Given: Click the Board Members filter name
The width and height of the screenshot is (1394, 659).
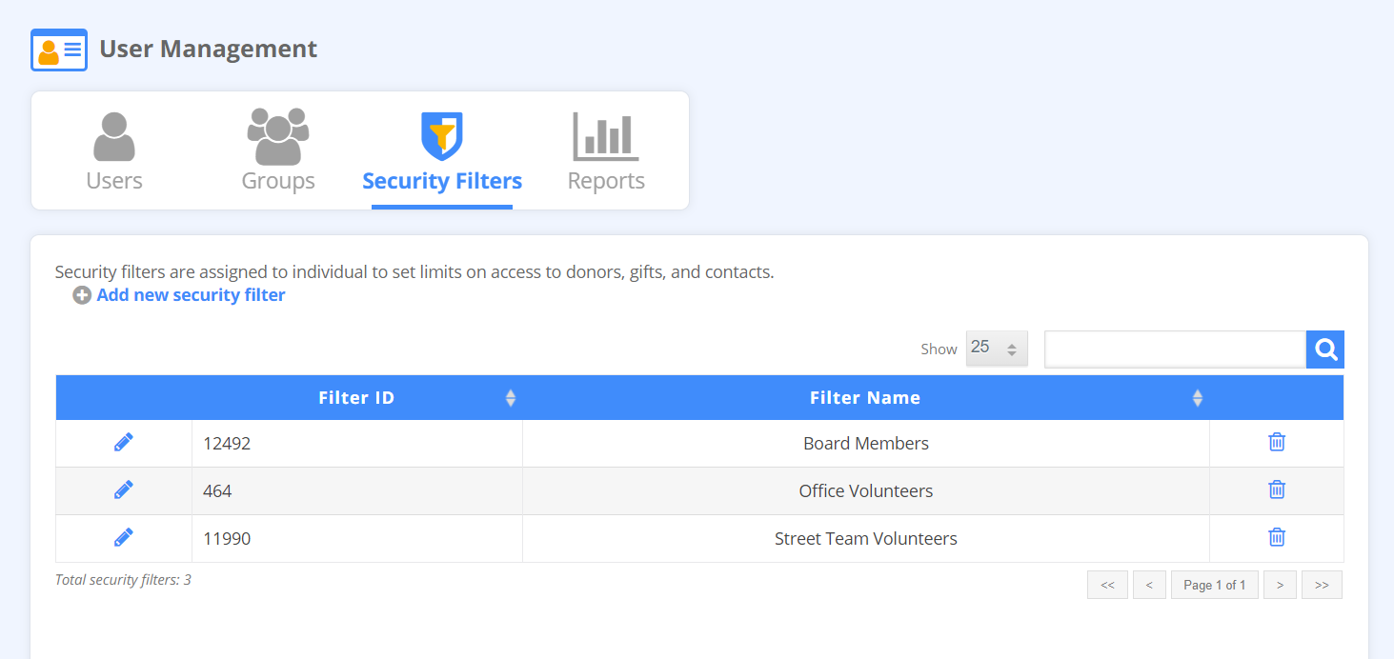Looking at the screenshot, I should (866, 444).
